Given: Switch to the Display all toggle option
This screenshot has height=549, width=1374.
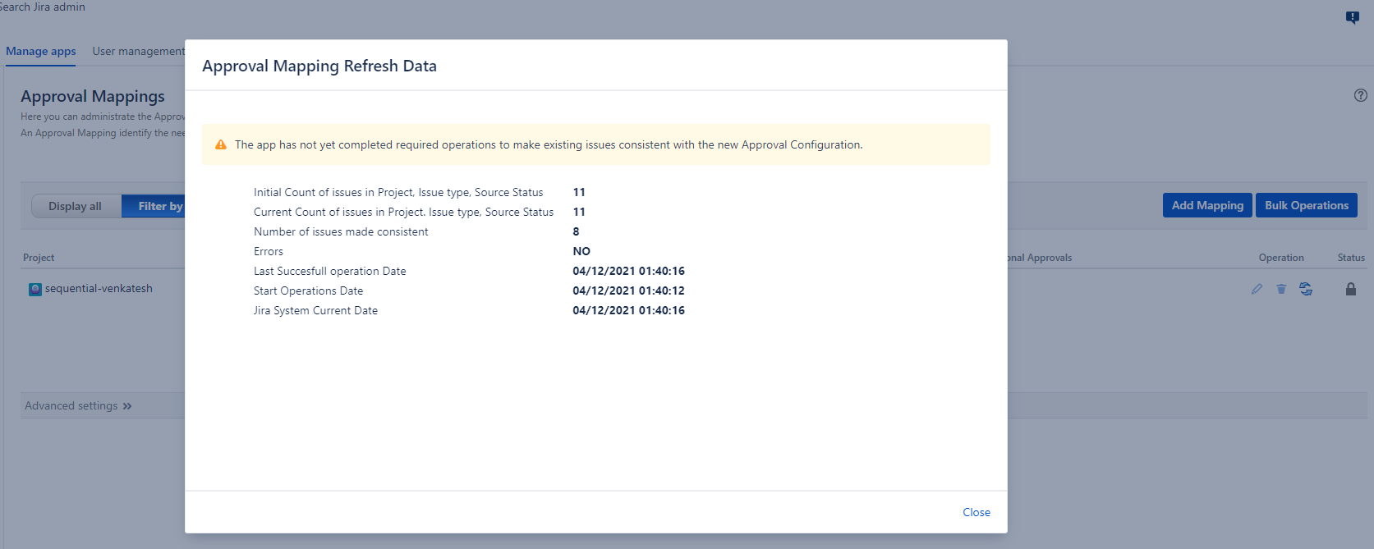Looking at the screenshot, I should point(76,206).
